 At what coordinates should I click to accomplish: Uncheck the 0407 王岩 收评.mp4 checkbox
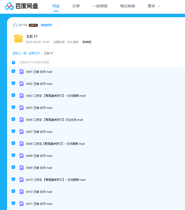[x=14, y=131]
